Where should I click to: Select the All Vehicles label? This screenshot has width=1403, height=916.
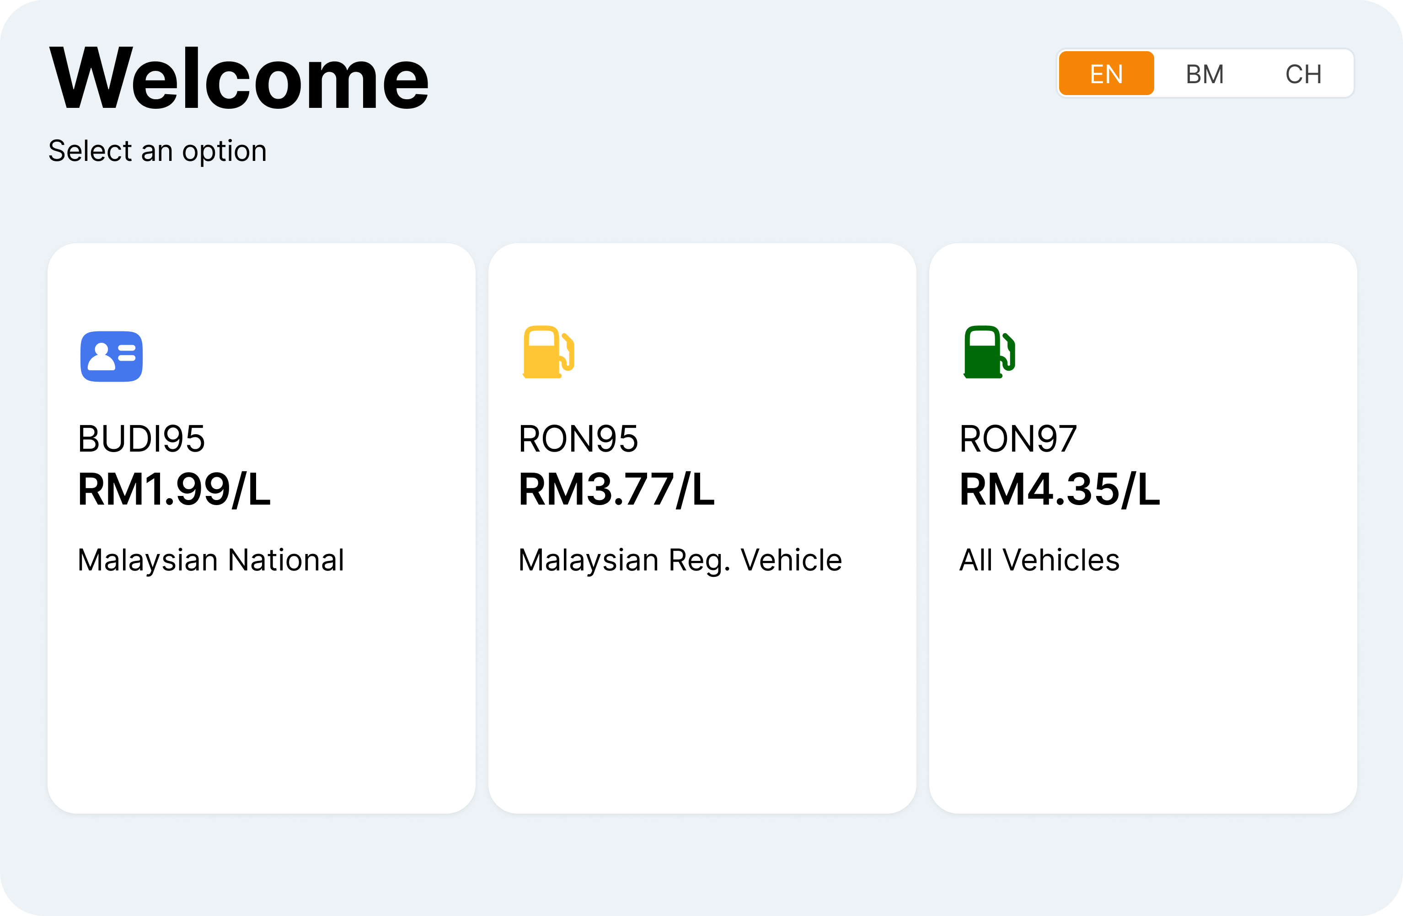pos(1039,560)
